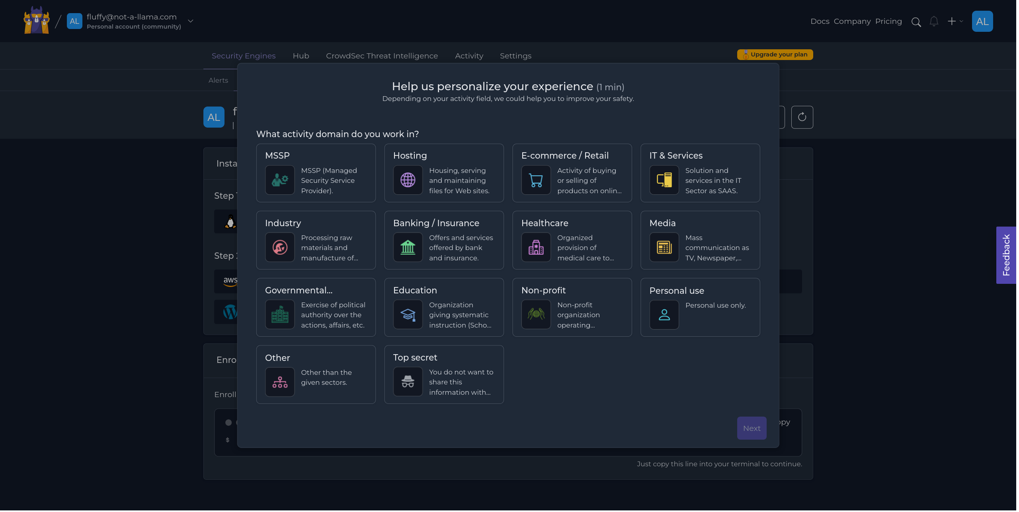Click the CrowdSec logo in the top left
This screenshot has height=512, width=1019.
coord(36,20)
